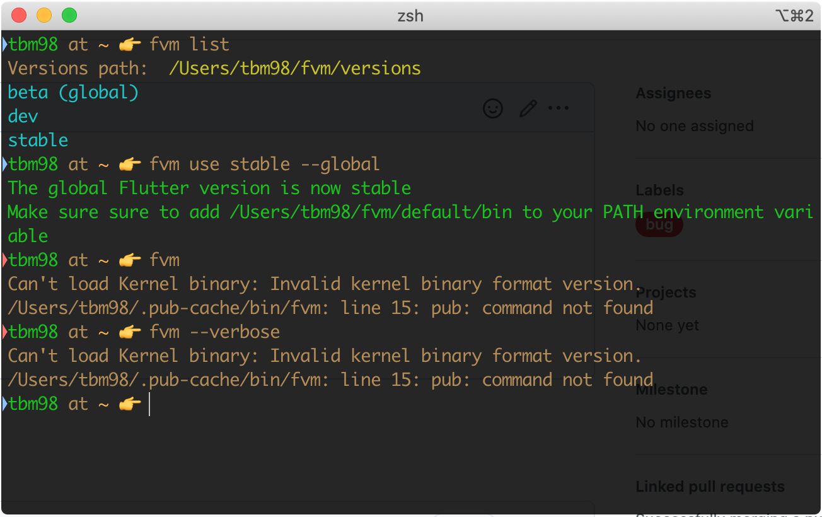Image resolution: width=822 pixels, height=517 pixels.
Task: Click the finger emoji beside the fvm use command
Action: [x=129, y=164]
